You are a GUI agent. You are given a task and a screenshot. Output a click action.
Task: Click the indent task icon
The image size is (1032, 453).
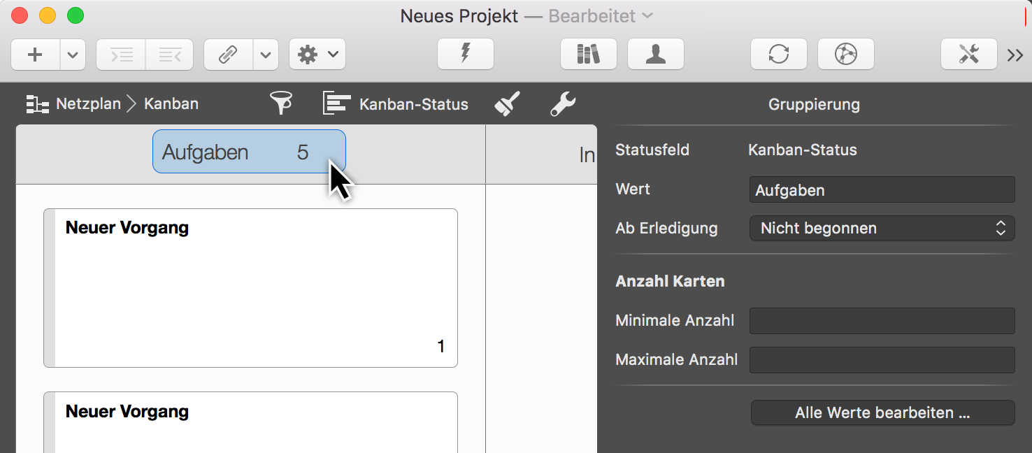(x=120, y=54)
